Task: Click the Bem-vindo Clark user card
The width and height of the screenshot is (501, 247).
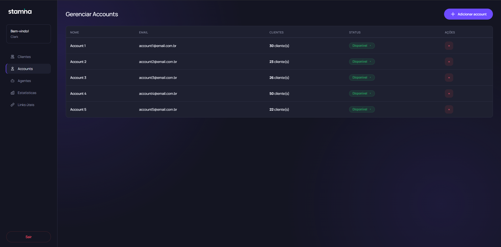Action: coord(28,34)
